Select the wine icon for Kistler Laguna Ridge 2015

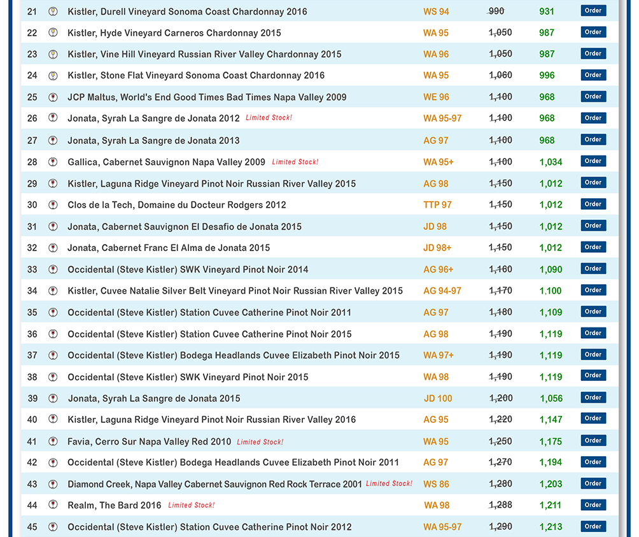click(53, 183)
